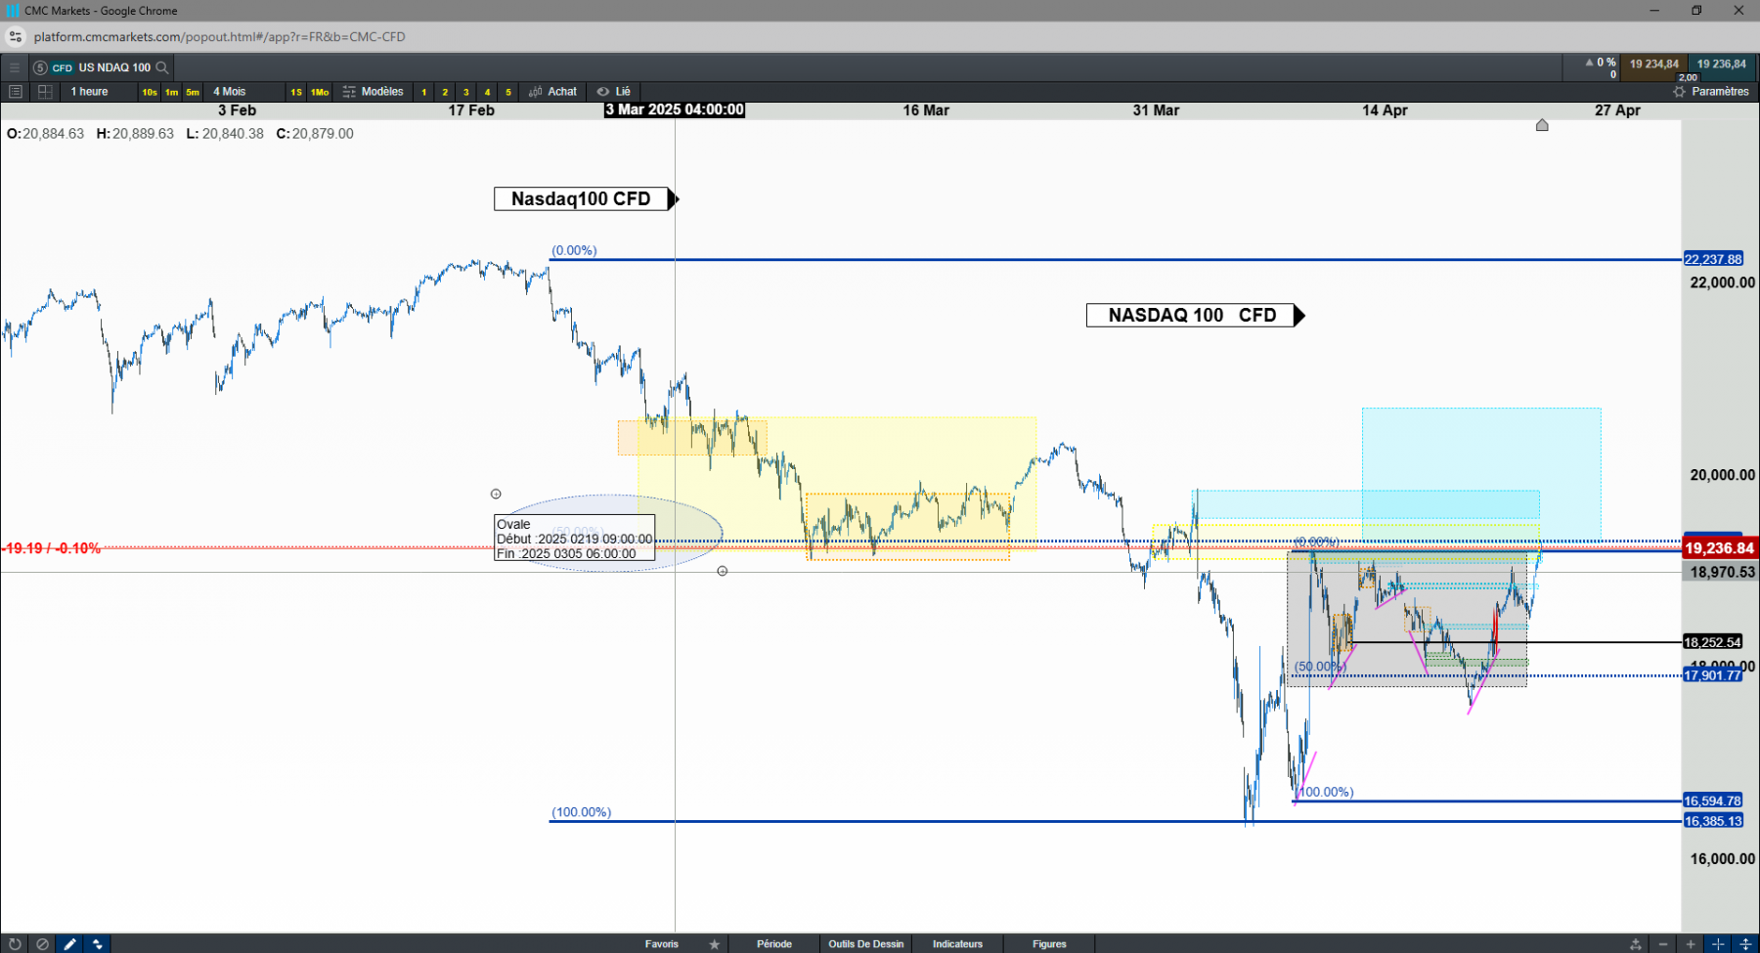Click the browser address bar URL

tap(219, 37)
